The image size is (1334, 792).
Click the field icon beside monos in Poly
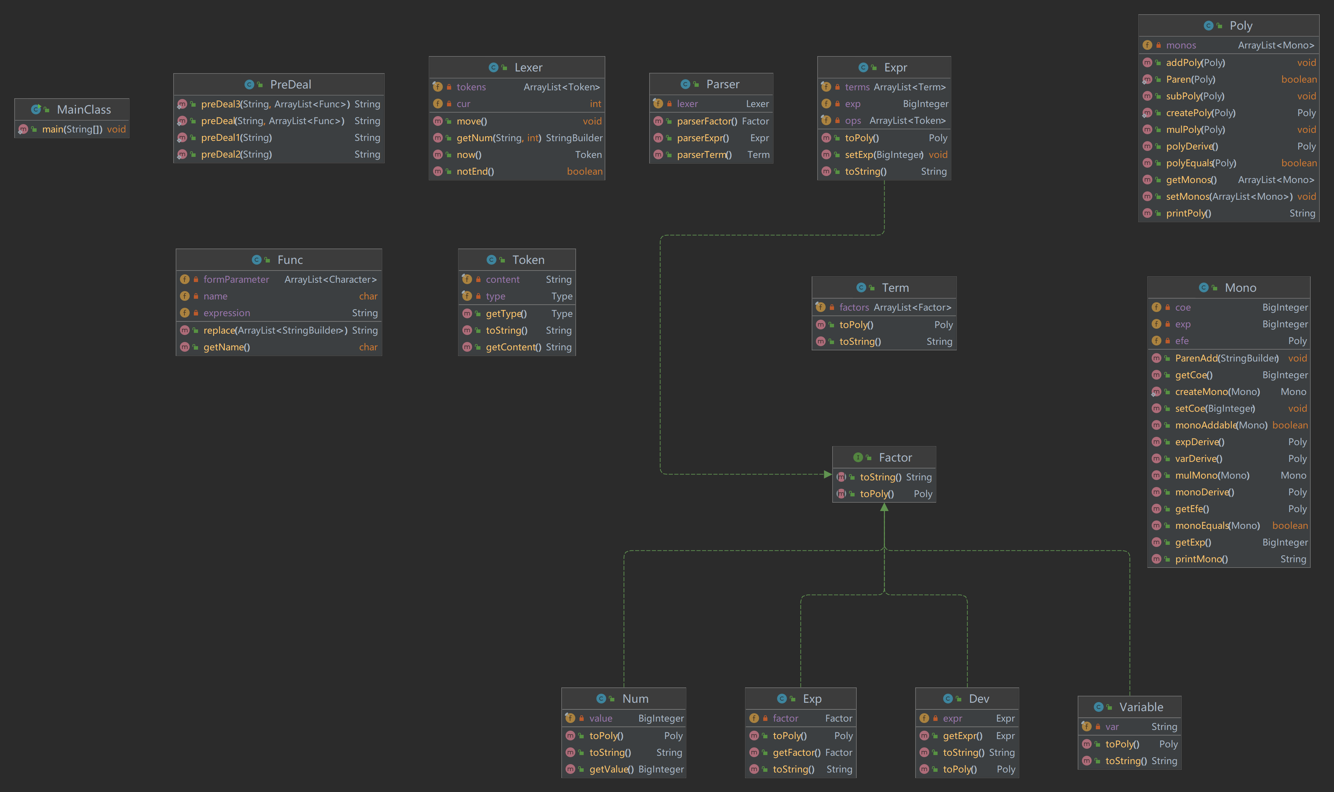(x=1147, y=45)
